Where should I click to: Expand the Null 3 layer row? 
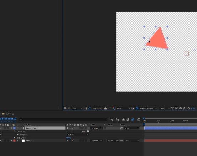12,141
